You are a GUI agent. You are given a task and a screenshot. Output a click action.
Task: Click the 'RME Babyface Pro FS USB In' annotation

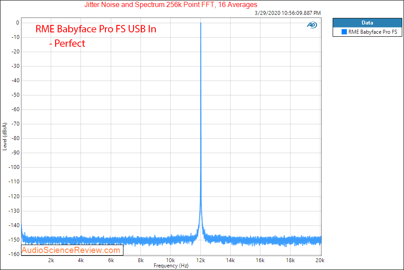(x=96, y=29)
